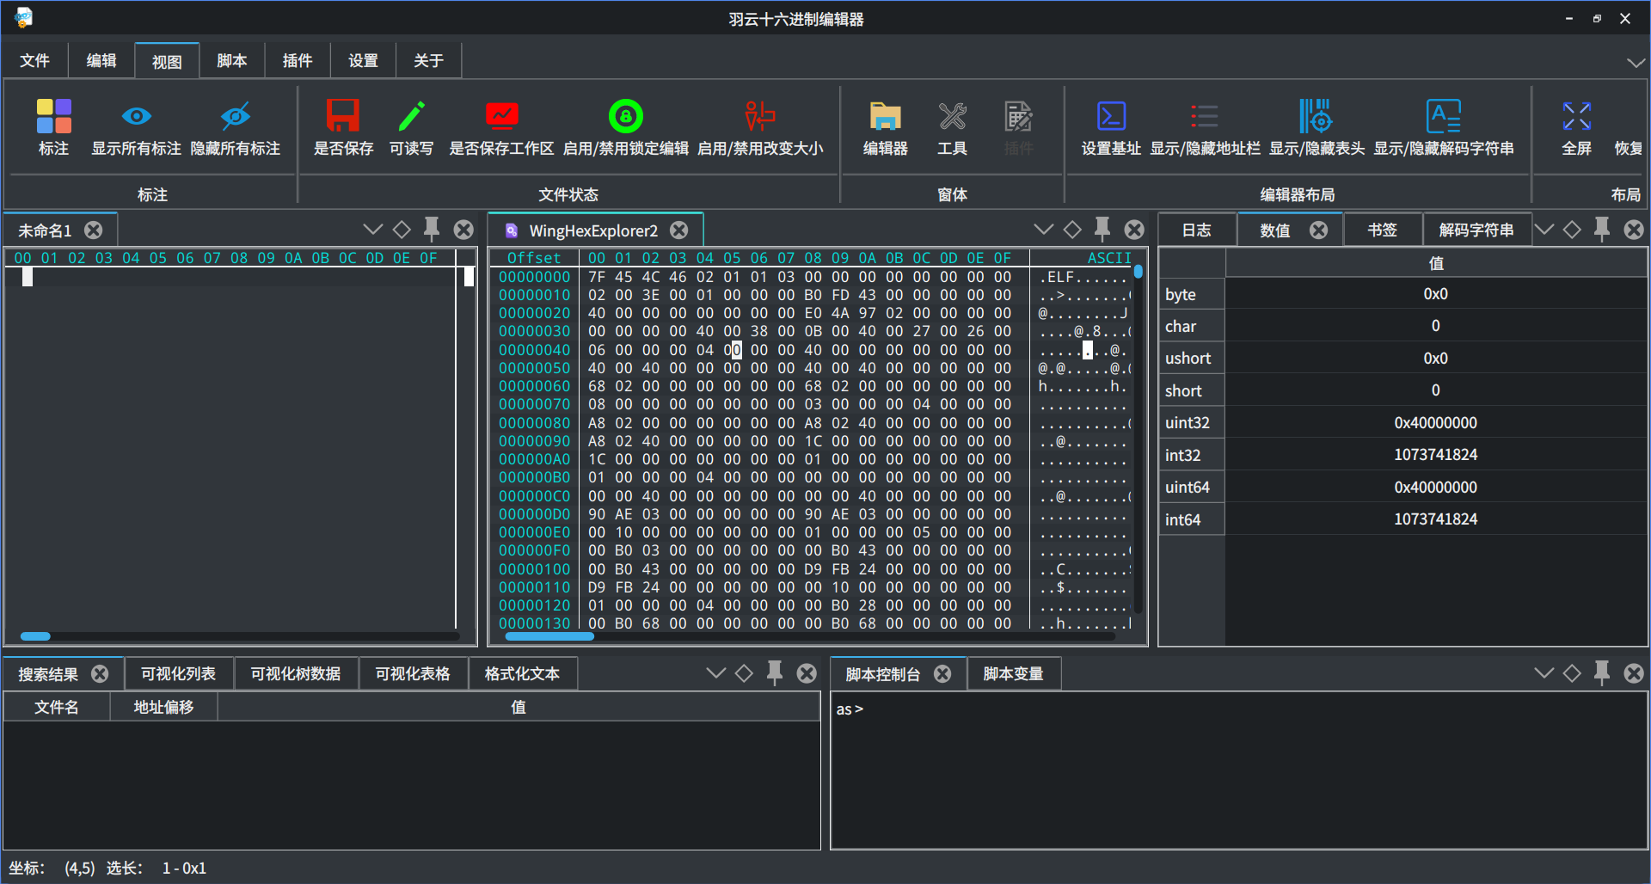Toggle 显示/隐藏地址栏 address bar icon
Viewport: 1651px width, 884px height.
[x=1204, y=116]
